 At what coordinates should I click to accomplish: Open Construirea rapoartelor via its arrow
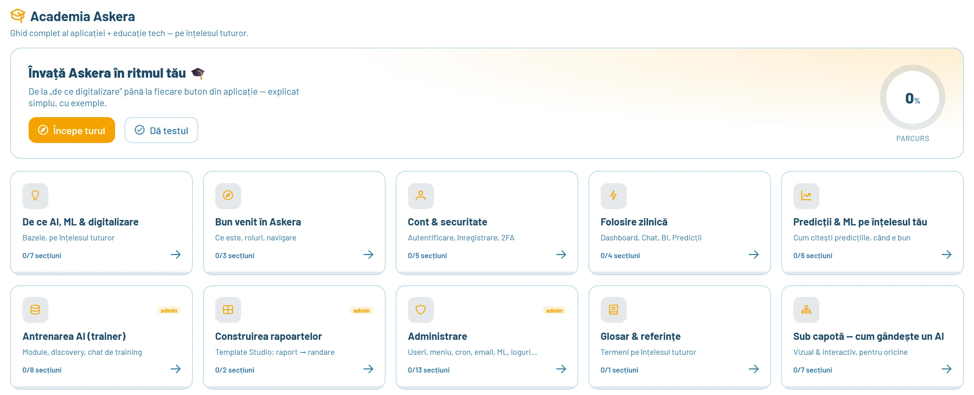click(x=368, y=369)
